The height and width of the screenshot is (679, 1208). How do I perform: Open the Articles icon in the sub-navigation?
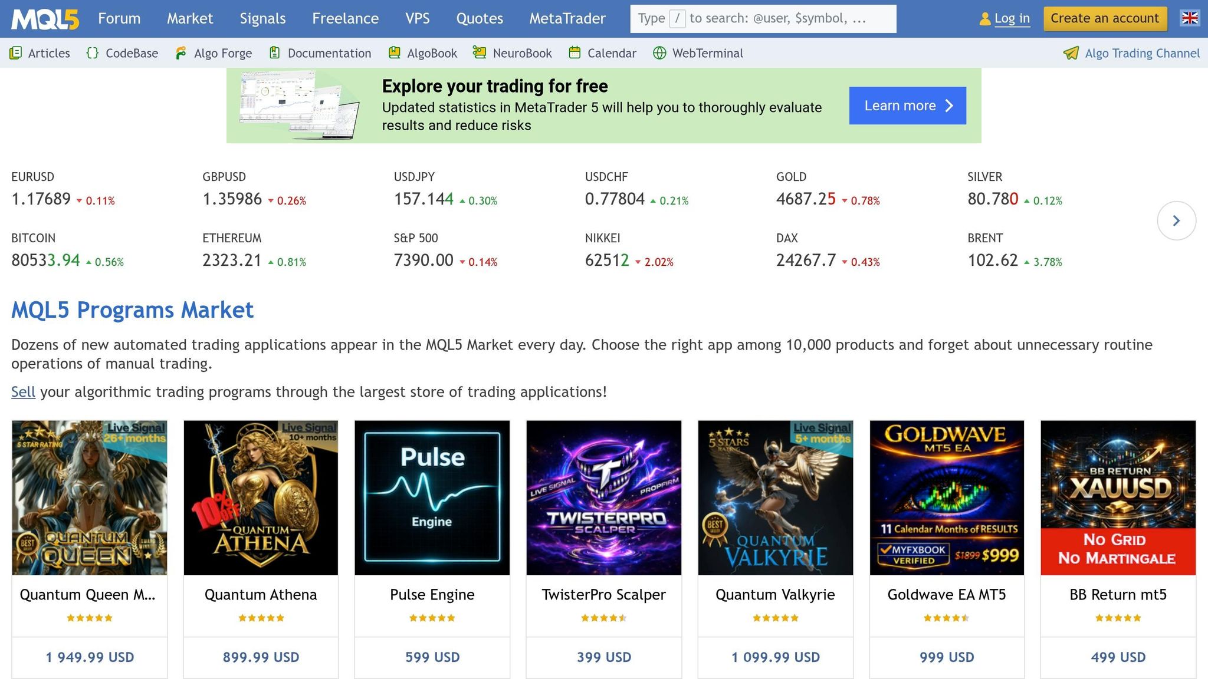coord(16,53)
